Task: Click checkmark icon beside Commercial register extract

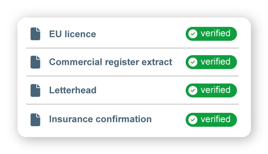Action: pyautogui.click(x=193, y=62)
